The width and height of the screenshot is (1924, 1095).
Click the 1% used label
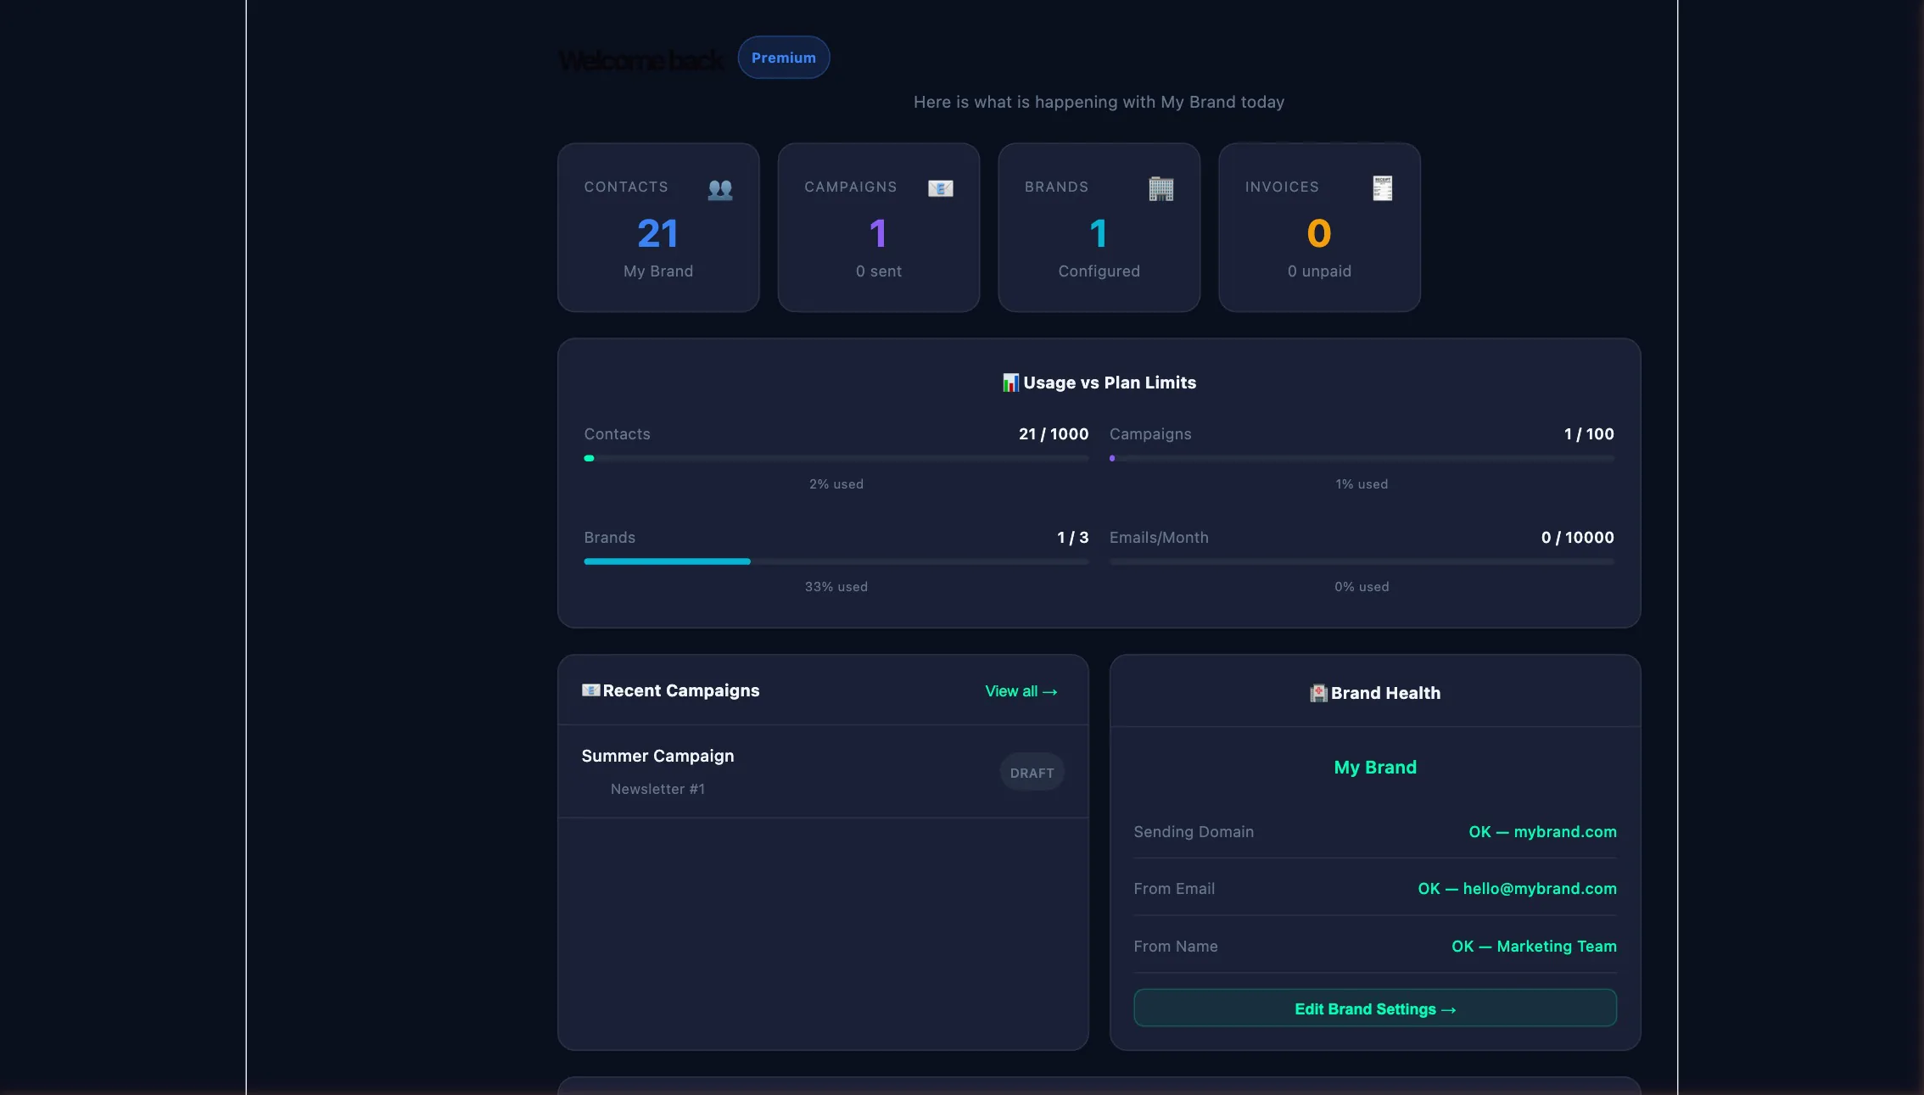point(1362,484)
